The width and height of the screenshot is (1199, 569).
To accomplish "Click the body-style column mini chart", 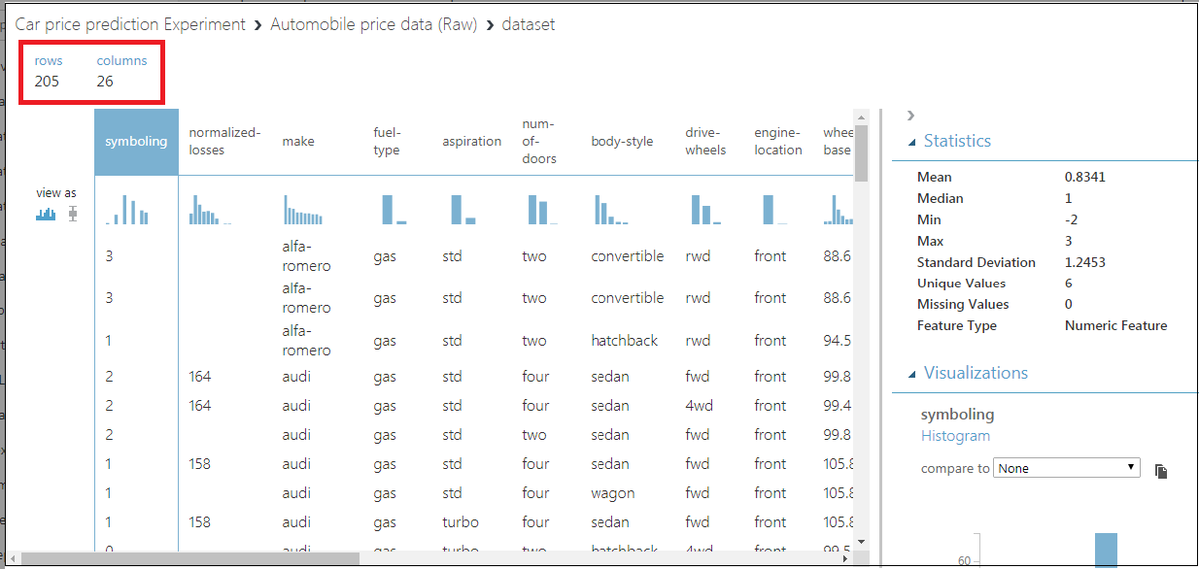I will (610, 209).
